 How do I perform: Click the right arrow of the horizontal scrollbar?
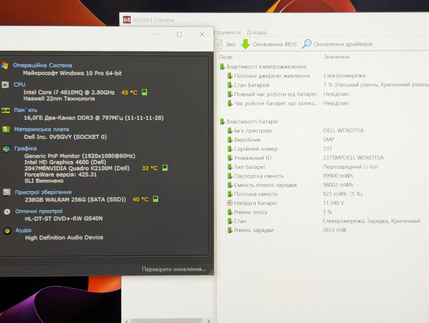(x=209, y=321)
